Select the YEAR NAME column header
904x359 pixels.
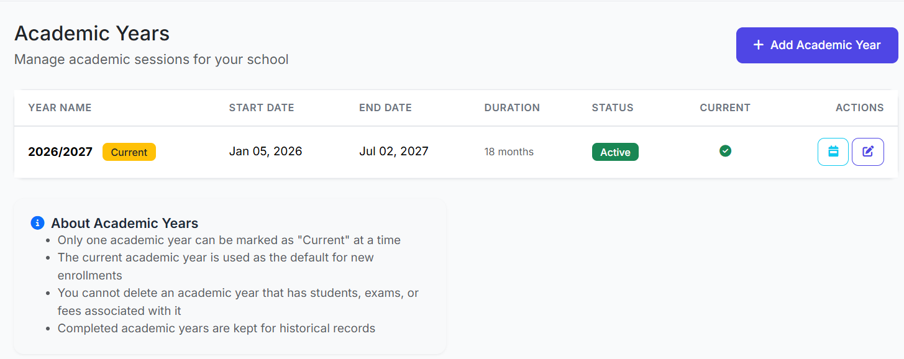[59, 107]
